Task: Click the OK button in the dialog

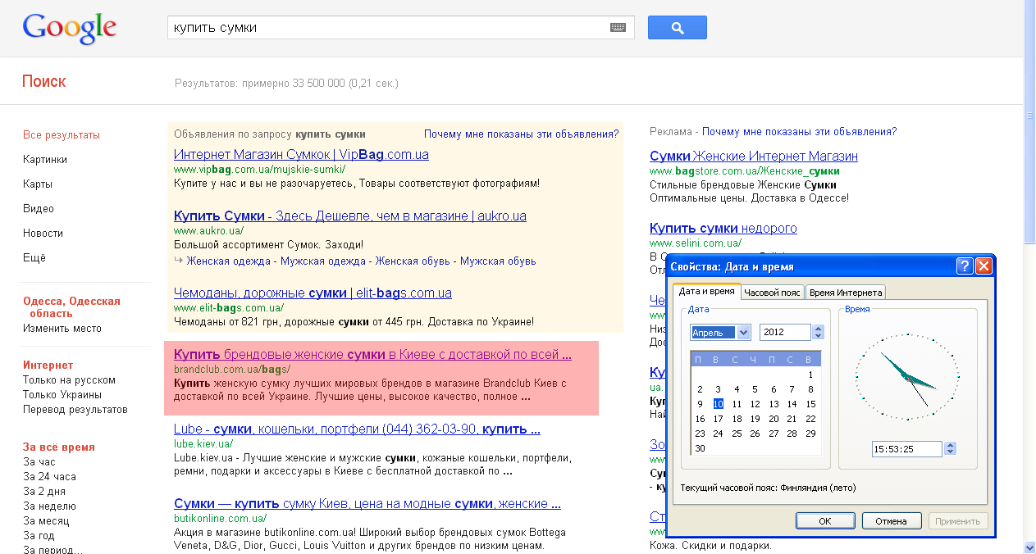Action: point(825,521)
